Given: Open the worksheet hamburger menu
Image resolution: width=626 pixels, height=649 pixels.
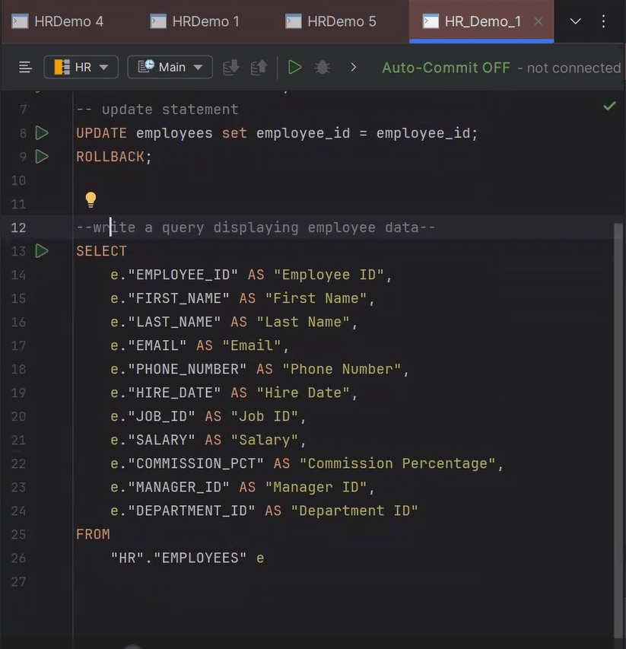Looking at the screenshot, I should tap(25, 67).
